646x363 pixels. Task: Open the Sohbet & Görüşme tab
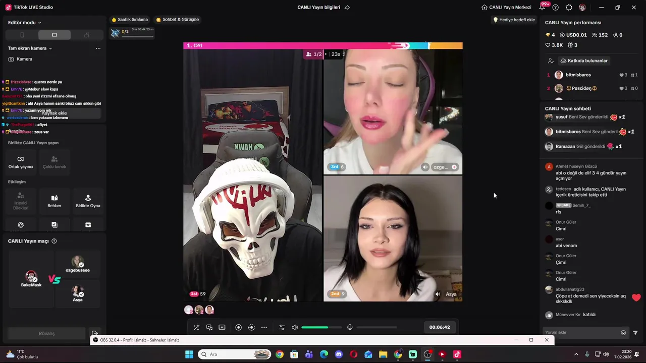[x=178, y=20]
